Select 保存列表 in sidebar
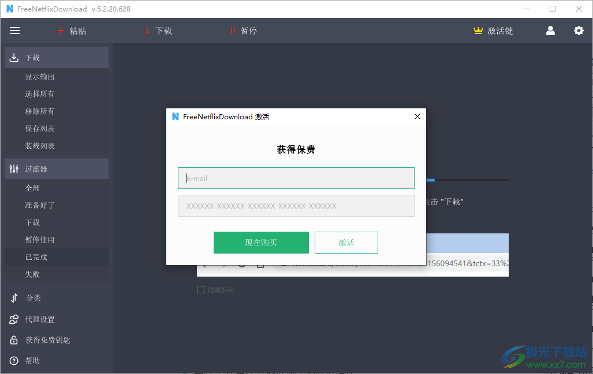Image resolution: width=593 pixels, height=374 pixels. click(57, 129)
